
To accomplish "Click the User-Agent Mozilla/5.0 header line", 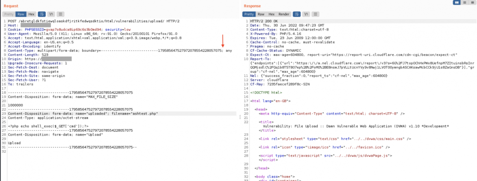I will [x=92, y=34].
